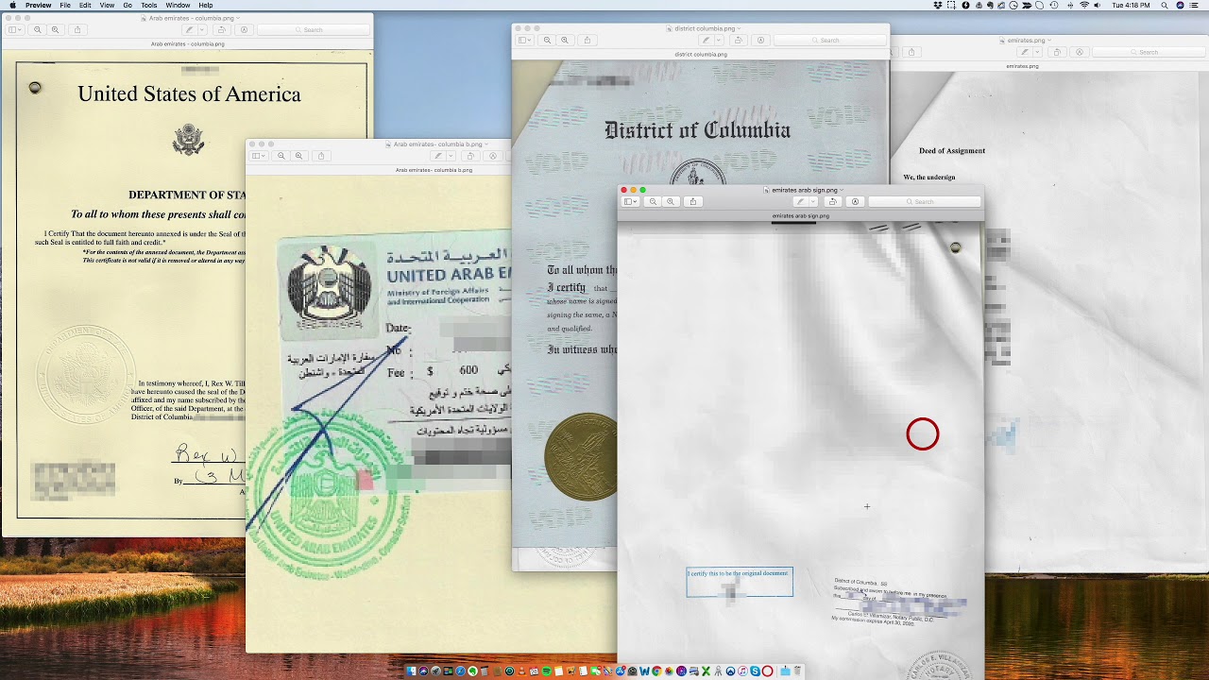Click Search field in emirates arab sign window
1209x680 pixels.
point(924,201)
